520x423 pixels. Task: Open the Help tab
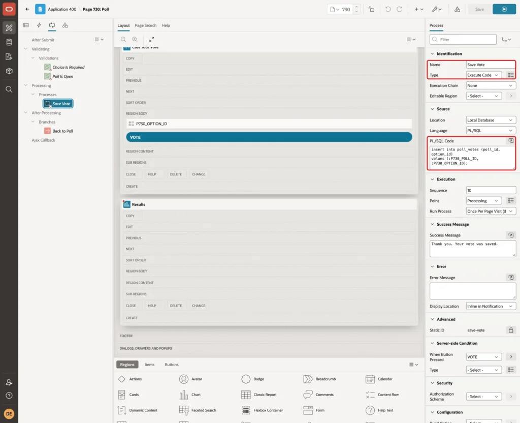coord(166,25)
